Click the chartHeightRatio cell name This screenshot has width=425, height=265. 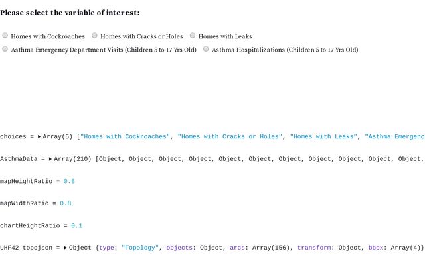[30, 225]
